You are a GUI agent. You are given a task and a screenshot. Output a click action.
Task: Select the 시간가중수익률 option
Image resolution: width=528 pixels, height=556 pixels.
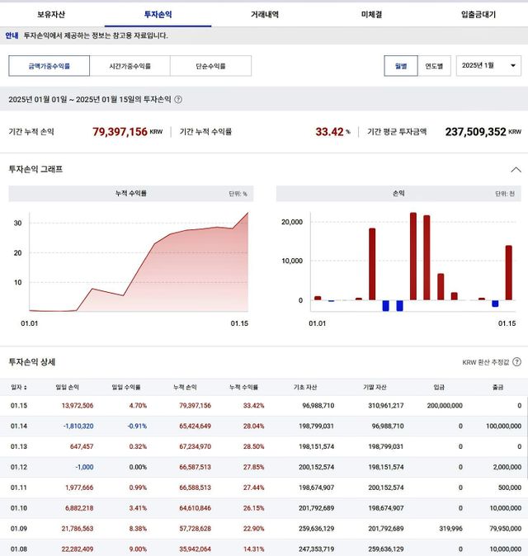click(130, 66)
